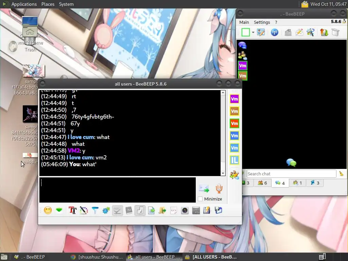
Task: Toggle the dictionary Aa word-completer icon
Action: click(129, 210)
